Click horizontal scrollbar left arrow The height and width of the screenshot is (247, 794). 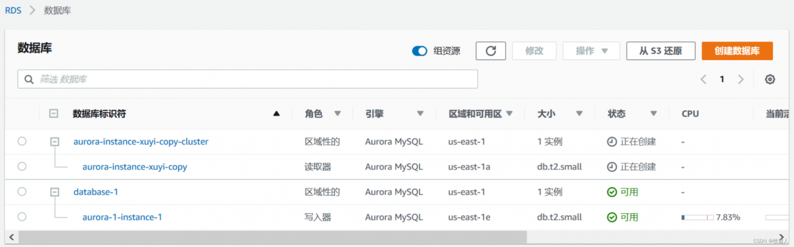click(11, 237)
